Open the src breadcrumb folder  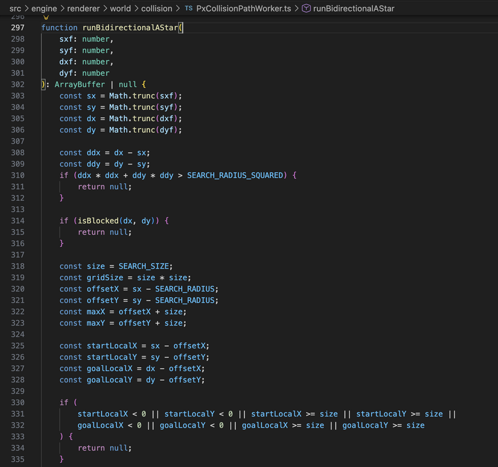(x=15, y=8)
